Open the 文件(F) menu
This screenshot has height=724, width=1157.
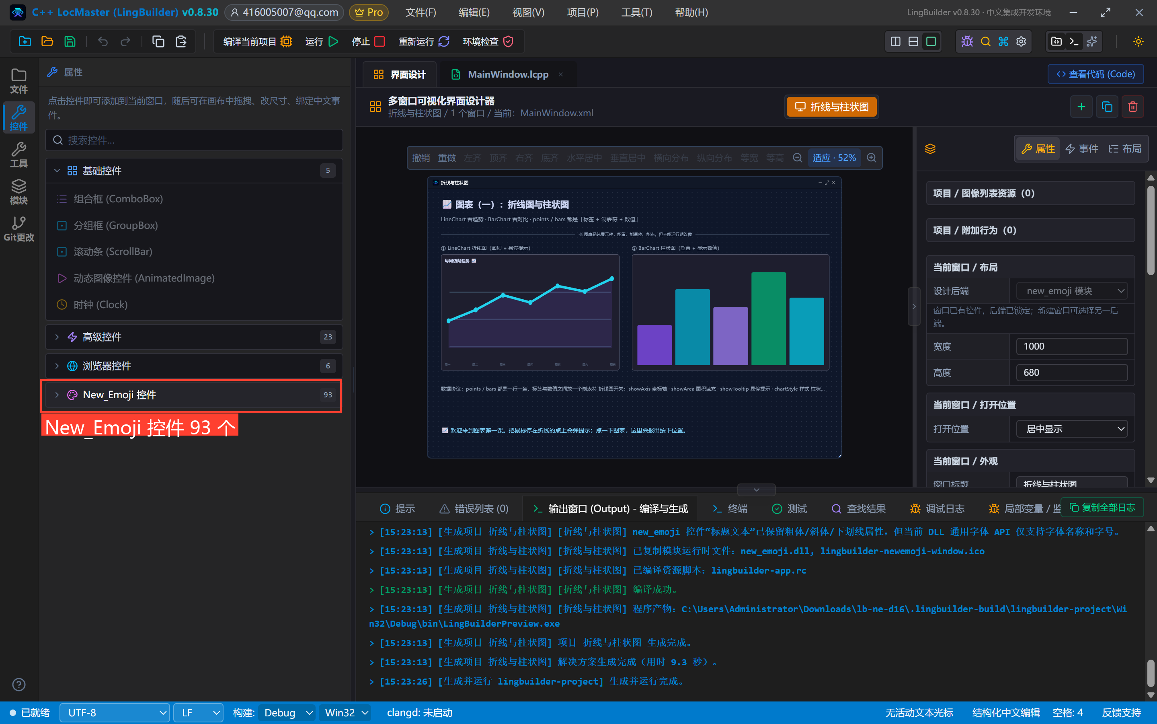coord(420,12)
